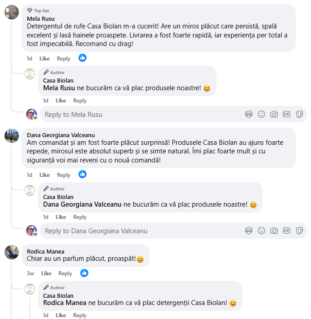
Task: Attach a photo in Dana Georgiana Valceanu reply box
Action: point(274,231)
